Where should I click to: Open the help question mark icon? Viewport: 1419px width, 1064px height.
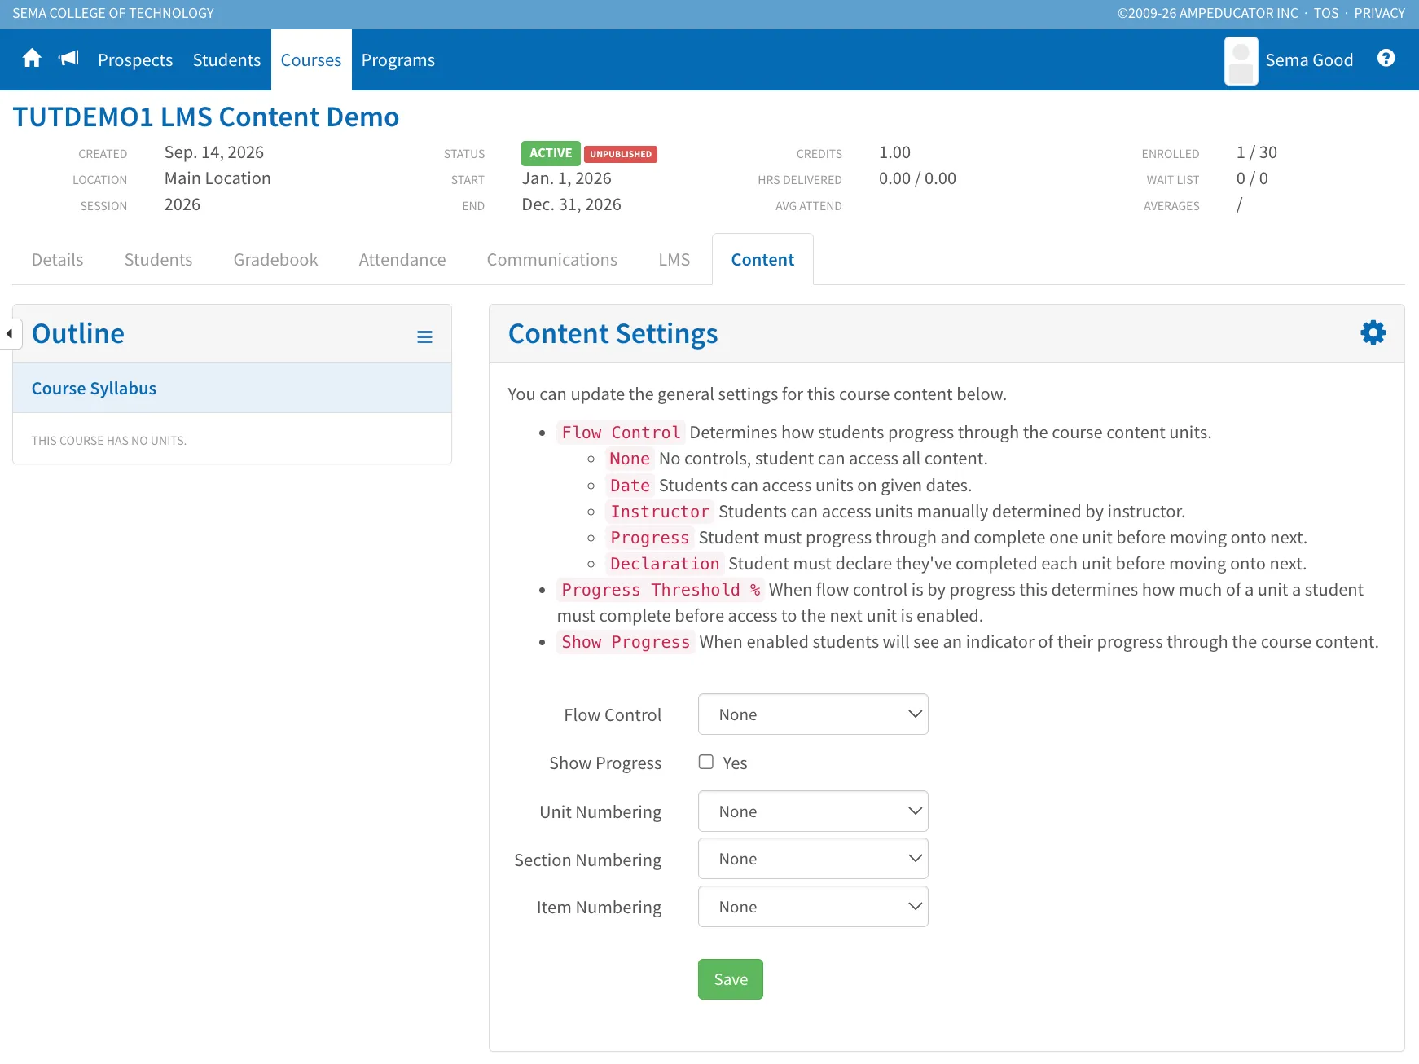(1386, 58)
